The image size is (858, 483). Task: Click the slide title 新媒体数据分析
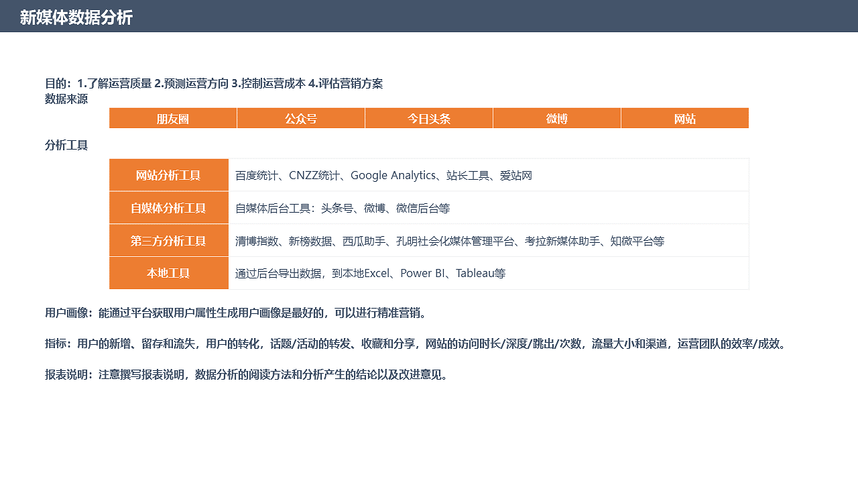[76, 17]
